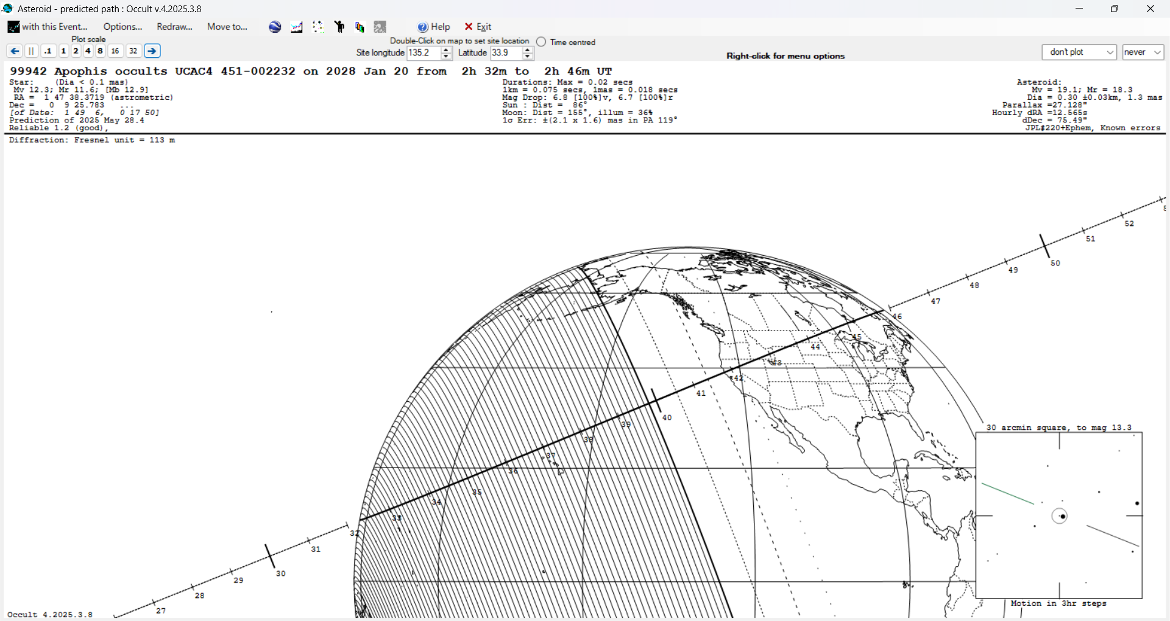Open the Options... menu
The width and height of the screenshot is (1170, 621).
coord(122,27)
